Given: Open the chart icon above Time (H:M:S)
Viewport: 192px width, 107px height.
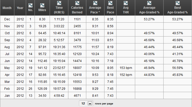Looking at the screenshot, I should pos(59,3).
